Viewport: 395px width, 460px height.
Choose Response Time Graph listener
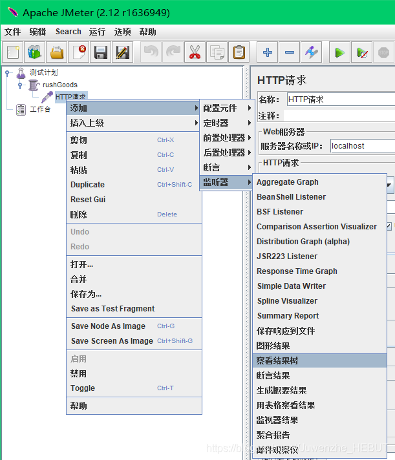point(319,271)
